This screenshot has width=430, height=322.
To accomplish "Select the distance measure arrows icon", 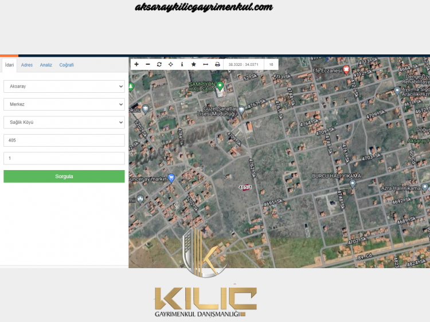I will tap(205, 64).
